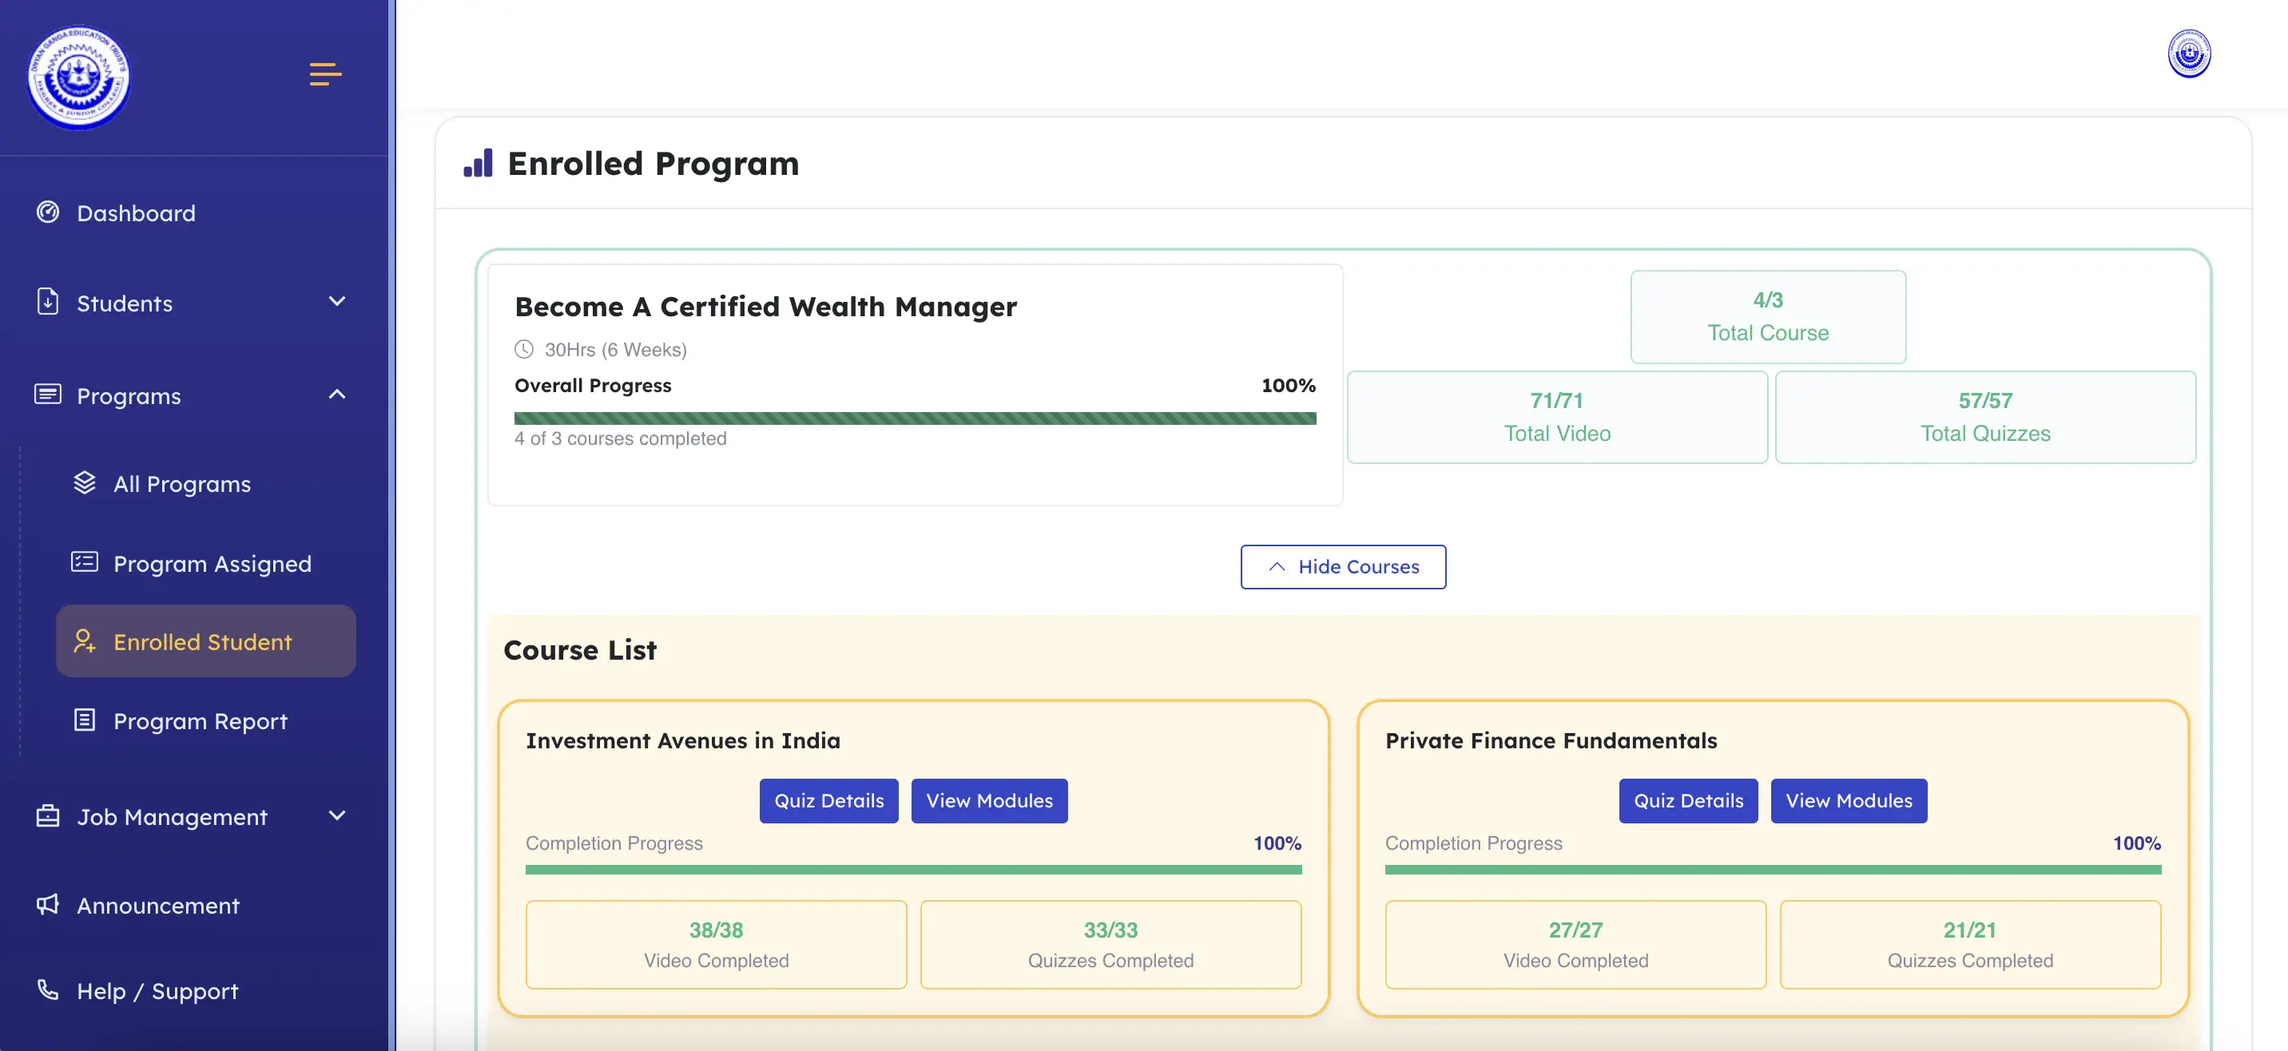The height and width of the screenshot is (1051, 2288).
Task: Click the 4/3 Total Course stat card
Action: (1767, 317)
